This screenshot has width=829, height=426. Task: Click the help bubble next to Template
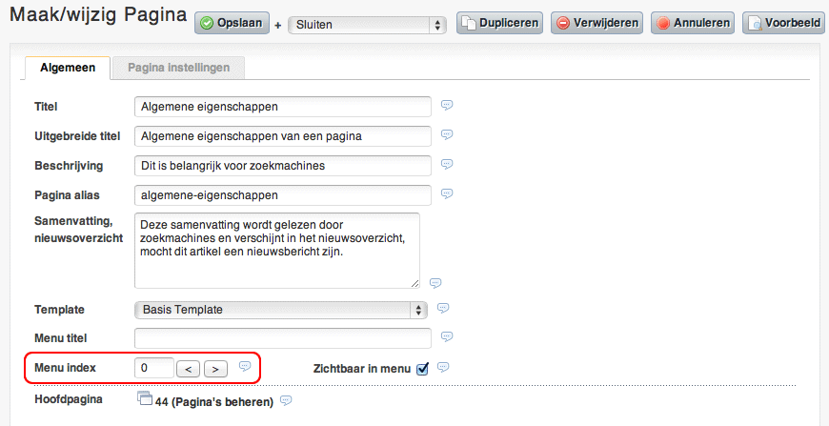pos(444,308)
